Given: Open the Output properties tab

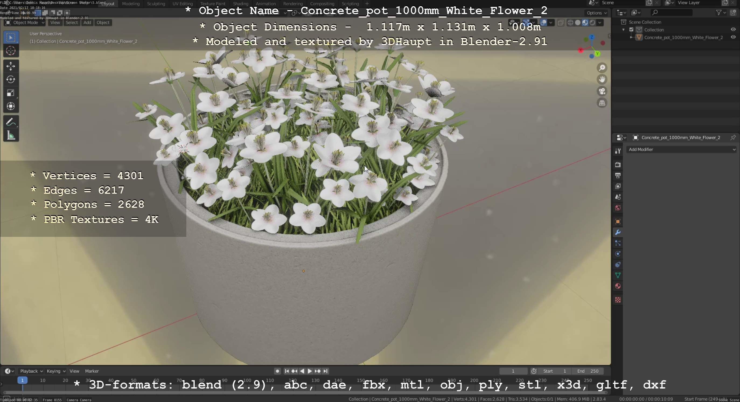Looking at the screenshot, I should [x=618, y=175].
